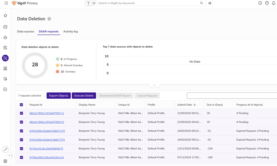Image resolution: width=277 pixels, height=166 pixels.
Task: Sort by Submit Date column arrow
Action: [194, 105]
